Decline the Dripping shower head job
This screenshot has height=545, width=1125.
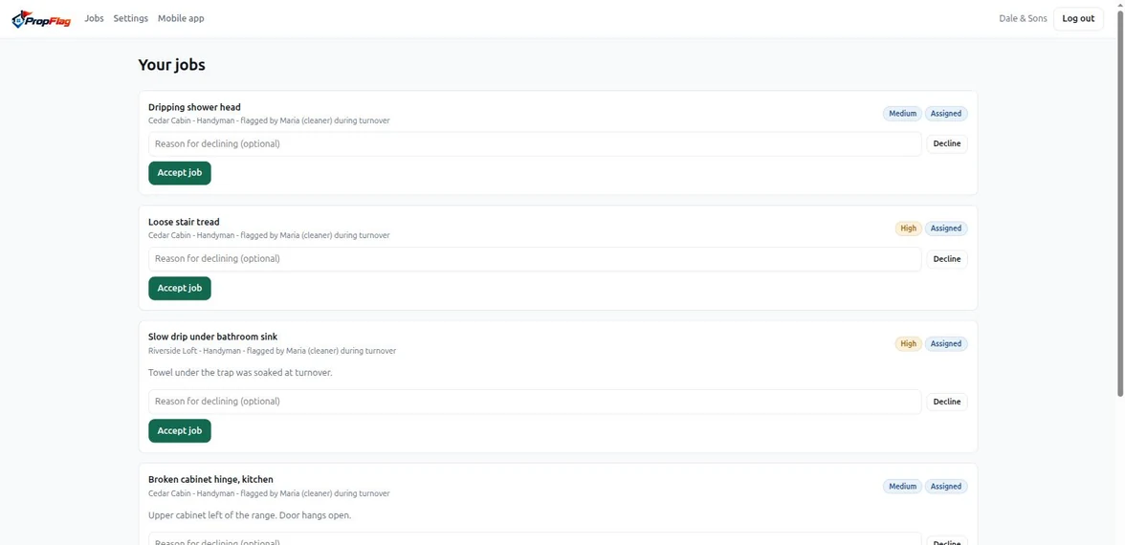click(946, 144)
